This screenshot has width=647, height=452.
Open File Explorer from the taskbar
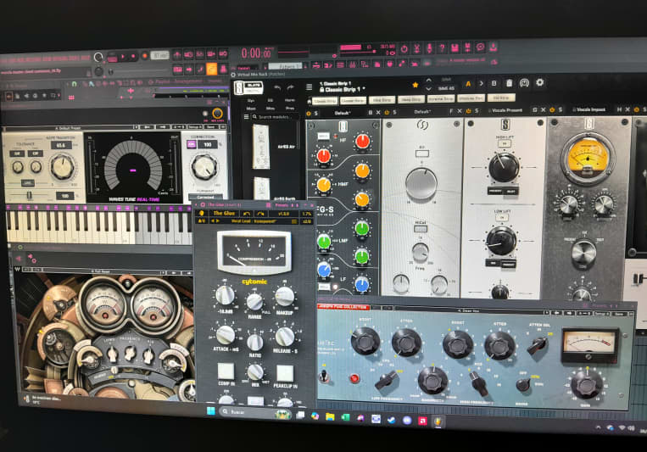330,416
